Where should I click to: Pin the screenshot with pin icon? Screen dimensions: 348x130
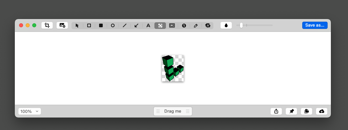coord(291,111)
